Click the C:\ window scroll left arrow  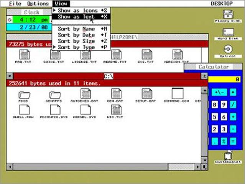tap(10, 167)
